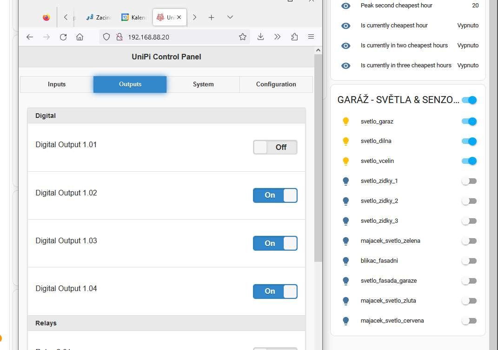Click the svetlo_garaz light bulb icon
Screen dimensions: 498x350
point(345,122)
